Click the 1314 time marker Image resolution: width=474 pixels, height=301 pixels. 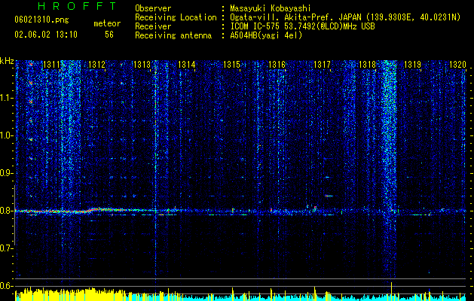(187, 65)
